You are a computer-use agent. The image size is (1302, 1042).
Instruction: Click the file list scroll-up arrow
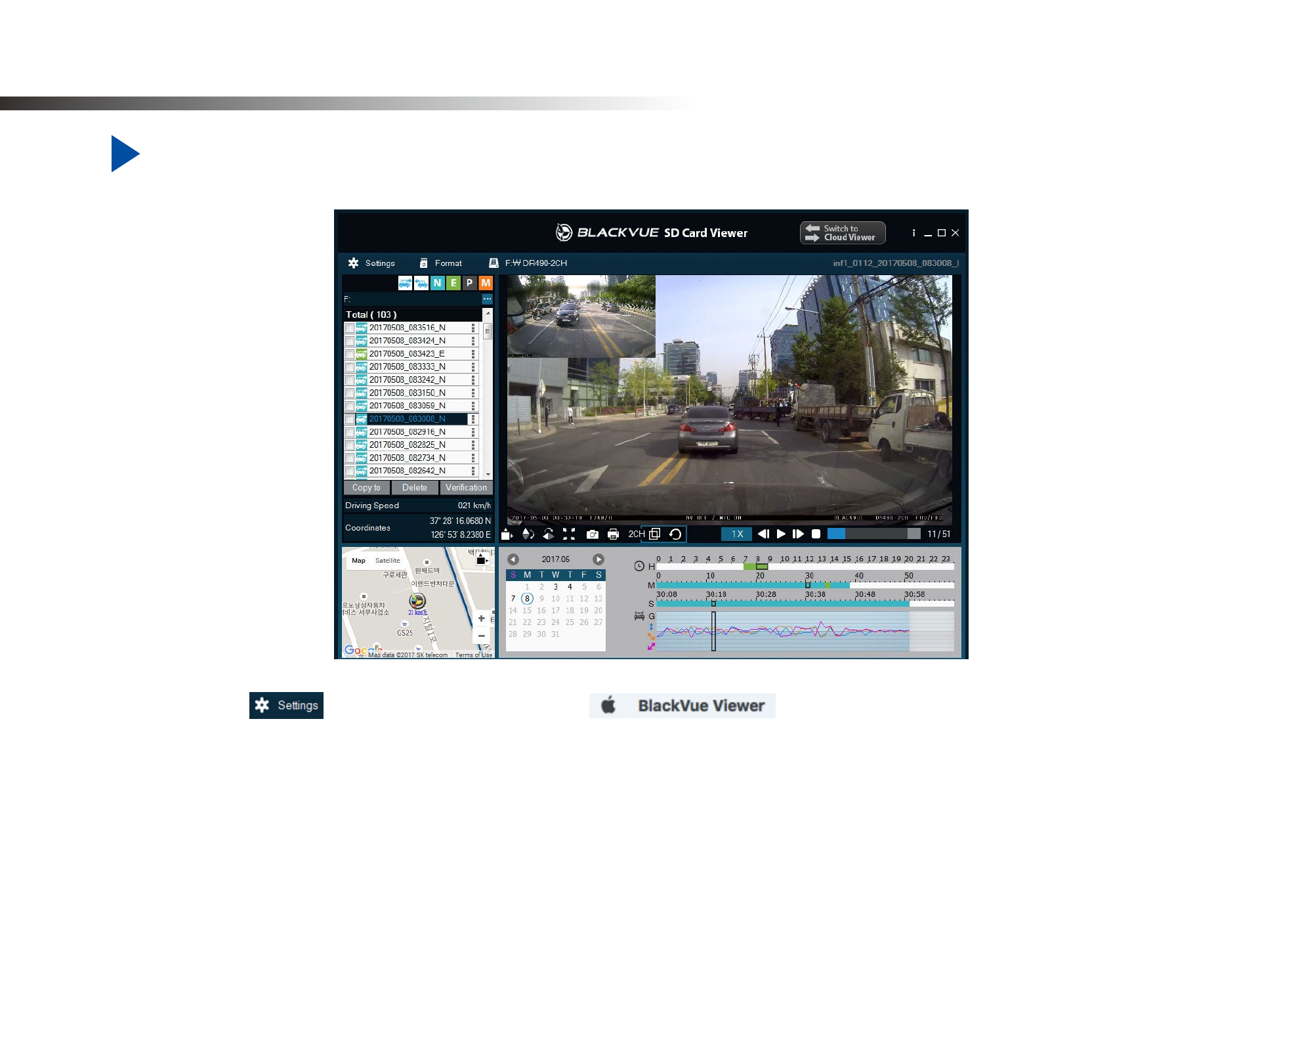[x=488, y=314]
